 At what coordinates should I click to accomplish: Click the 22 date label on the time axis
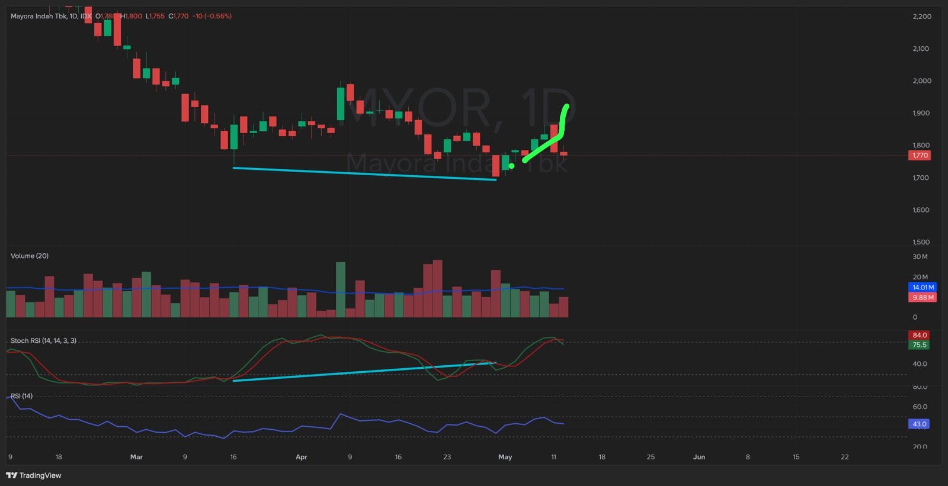[845, 457]
